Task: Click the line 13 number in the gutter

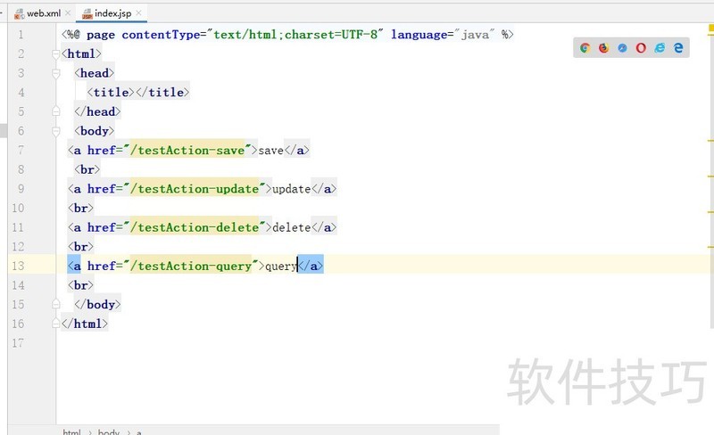Action: tap(19, 266)
